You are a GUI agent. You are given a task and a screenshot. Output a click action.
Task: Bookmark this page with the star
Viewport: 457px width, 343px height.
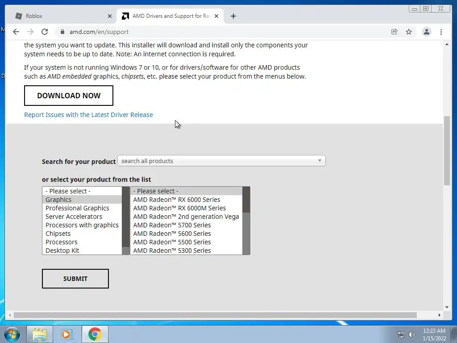(x=409, y=32)
